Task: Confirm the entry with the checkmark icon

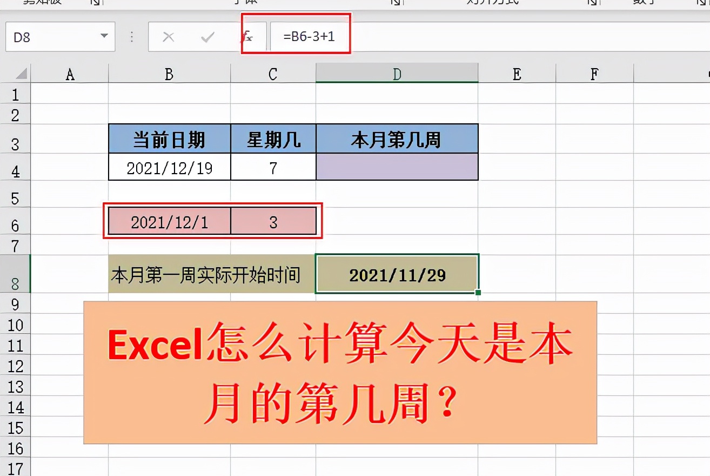Action: coord(207,37)
